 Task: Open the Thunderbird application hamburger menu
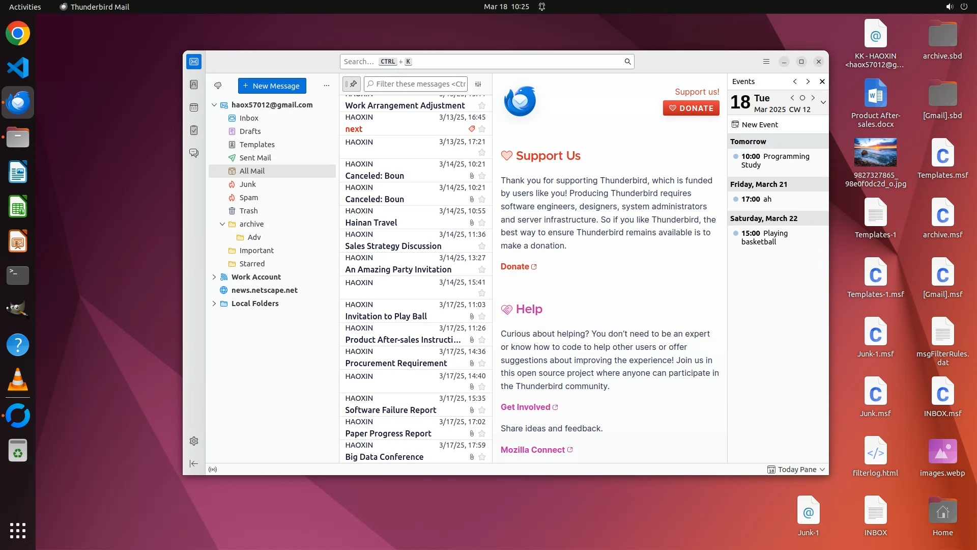tap(766, 62)
